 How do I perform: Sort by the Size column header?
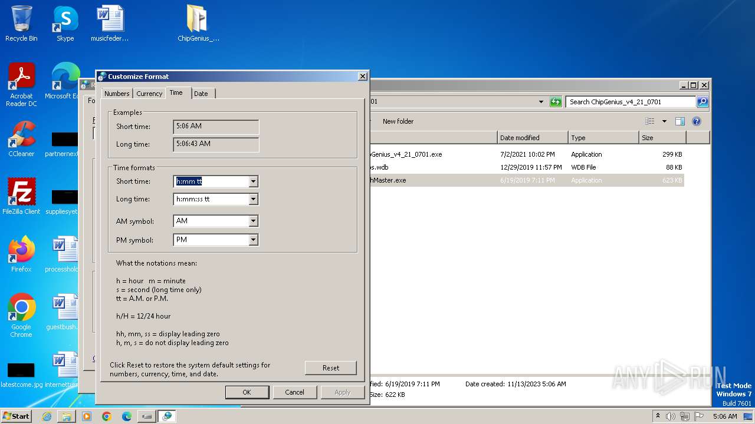tap(662, 138)
